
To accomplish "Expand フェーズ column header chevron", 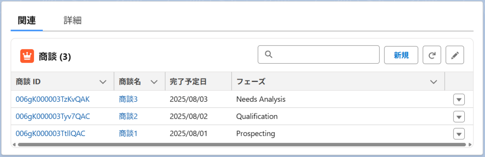I will click(434, 82).
